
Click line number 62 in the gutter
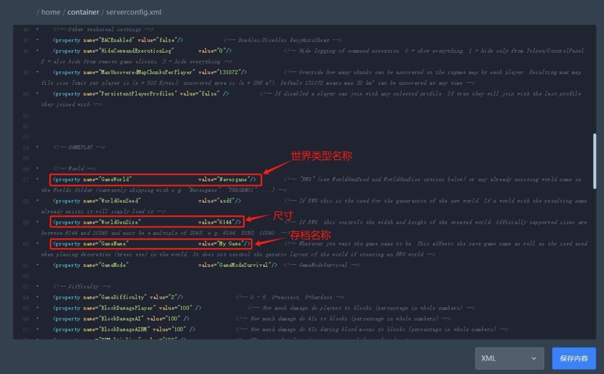click(26, 276)
